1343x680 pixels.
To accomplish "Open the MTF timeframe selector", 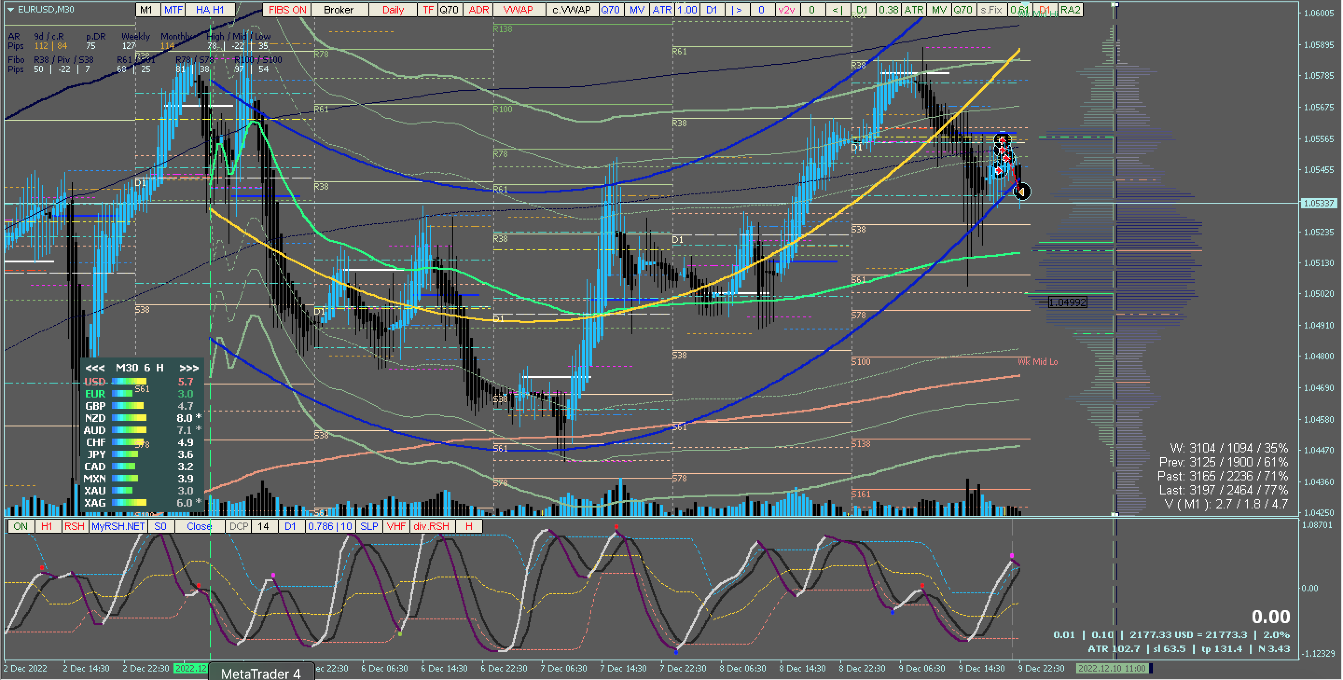I will (x=173, y=10).
